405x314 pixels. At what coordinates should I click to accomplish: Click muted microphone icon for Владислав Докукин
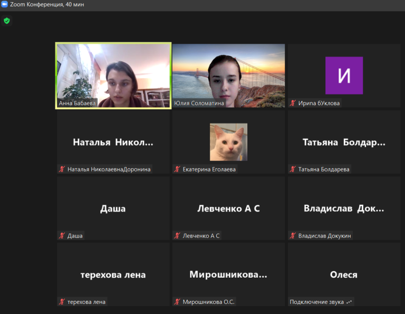293,236
